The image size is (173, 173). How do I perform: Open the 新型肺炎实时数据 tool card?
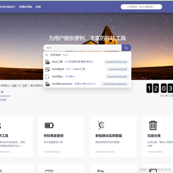pos(113,137)
